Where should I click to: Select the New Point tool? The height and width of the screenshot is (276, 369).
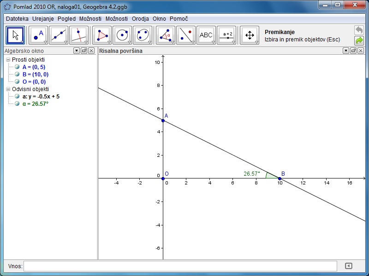tap(38, 35)
